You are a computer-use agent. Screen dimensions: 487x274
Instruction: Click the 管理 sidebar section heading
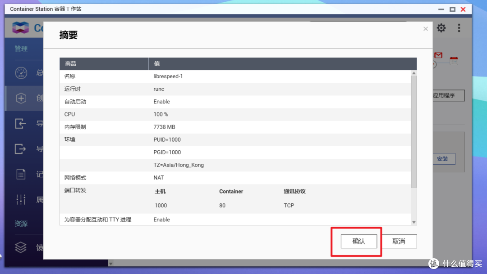click(x=21, y=49)
